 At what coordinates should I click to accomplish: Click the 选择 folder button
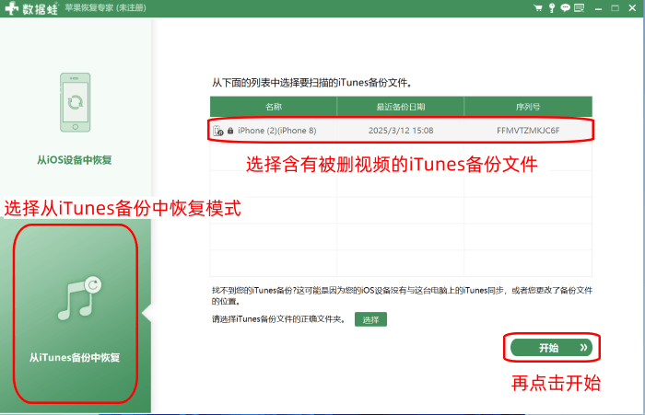[x=370, y=320]
